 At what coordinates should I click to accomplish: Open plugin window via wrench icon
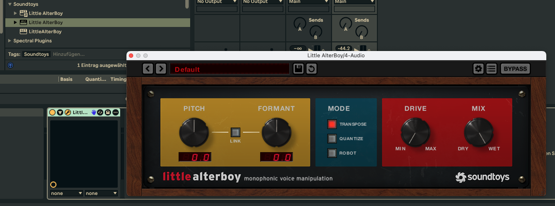(x=67, y=113)
